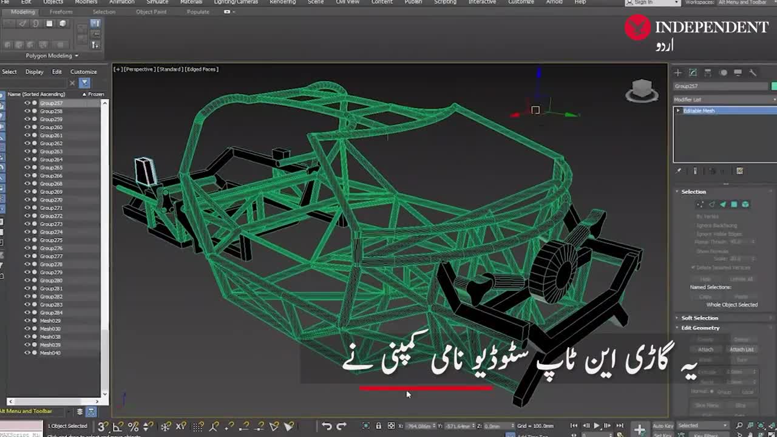The width and height of the screenshot is (777, 437).
Task: Toggle visibility eye for Mesh029
Action: (27, 320)
